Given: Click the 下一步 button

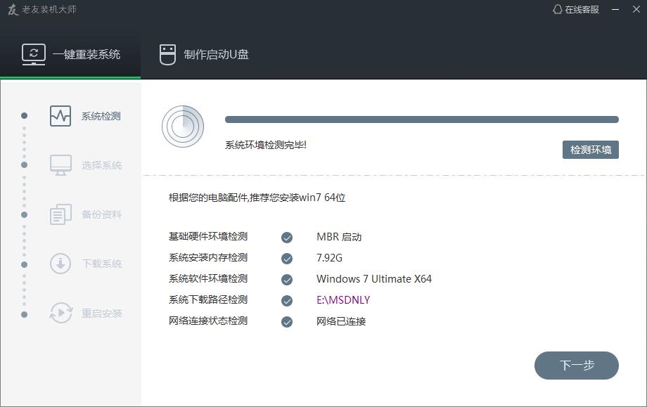Looking at the screenshot, I should pyautogui.click(x=576, y=366).
